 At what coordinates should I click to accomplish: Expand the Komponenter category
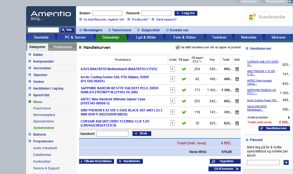coord(30,61)
